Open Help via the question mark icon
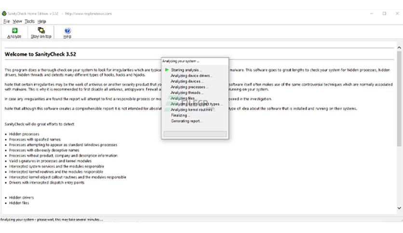 click(x=67, y=30)
